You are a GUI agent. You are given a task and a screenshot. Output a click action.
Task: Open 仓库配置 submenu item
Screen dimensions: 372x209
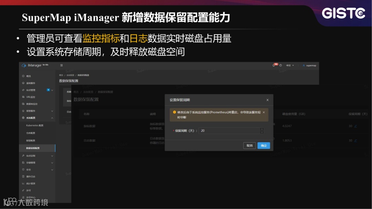pyautogui.click(x=31, y=133)
